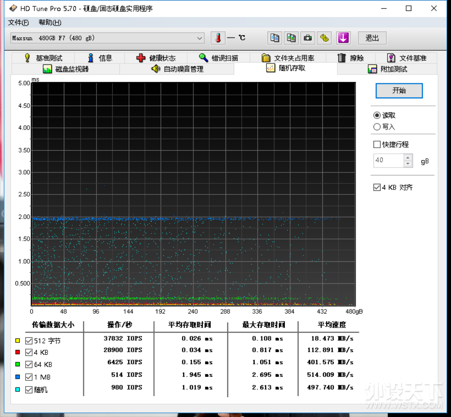Click the 操作/秒 column header
The width and height of the screenshot is (451, 417).
click(119, 324)
